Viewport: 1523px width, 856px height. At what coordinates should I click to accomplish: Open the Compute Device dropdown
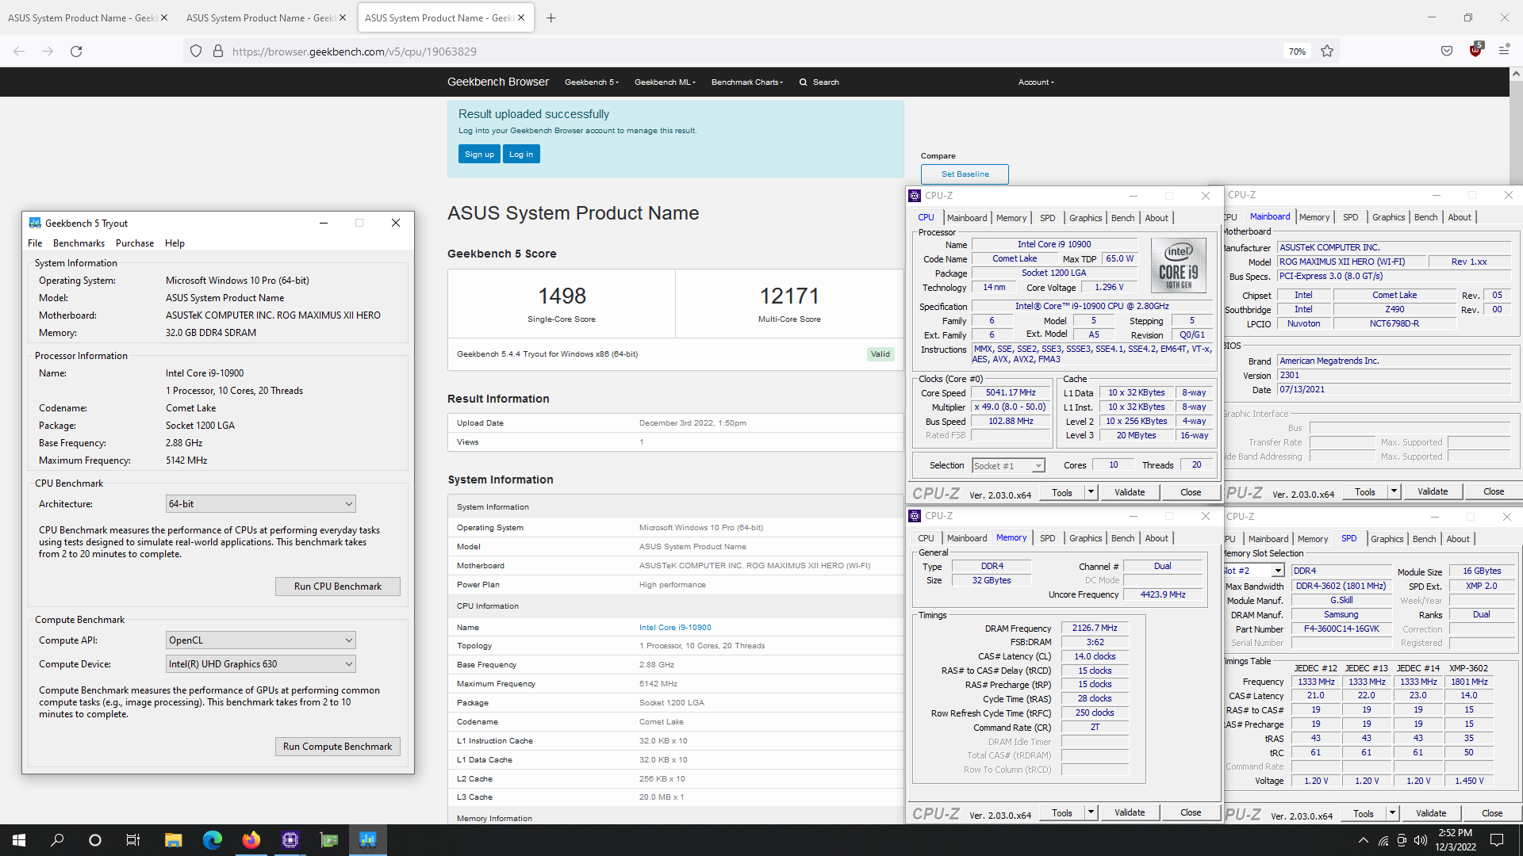261,664
